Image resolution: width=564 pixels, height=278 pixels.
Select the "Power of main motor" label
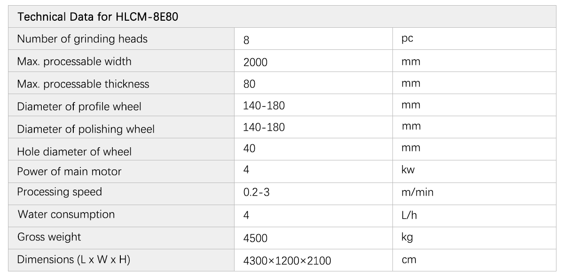tap(69, 172)
